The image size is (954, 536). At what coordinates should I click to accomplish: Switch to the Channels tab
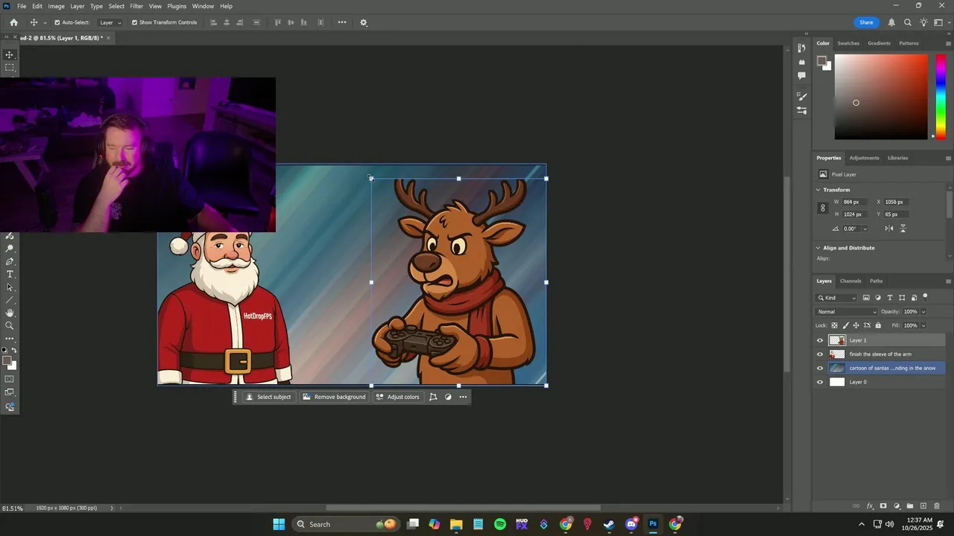(x=850, y=281)
